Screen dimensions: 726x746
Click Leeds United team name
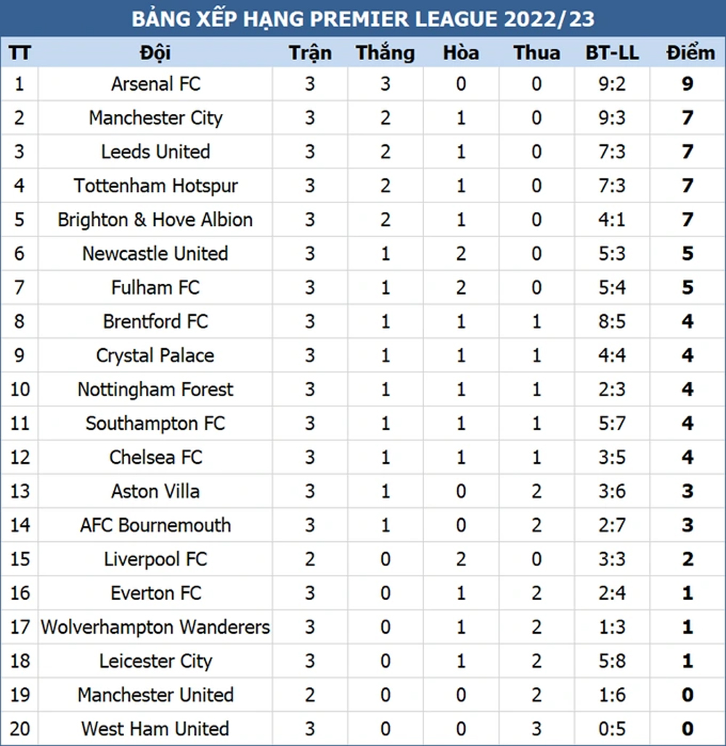coord(155,152)
